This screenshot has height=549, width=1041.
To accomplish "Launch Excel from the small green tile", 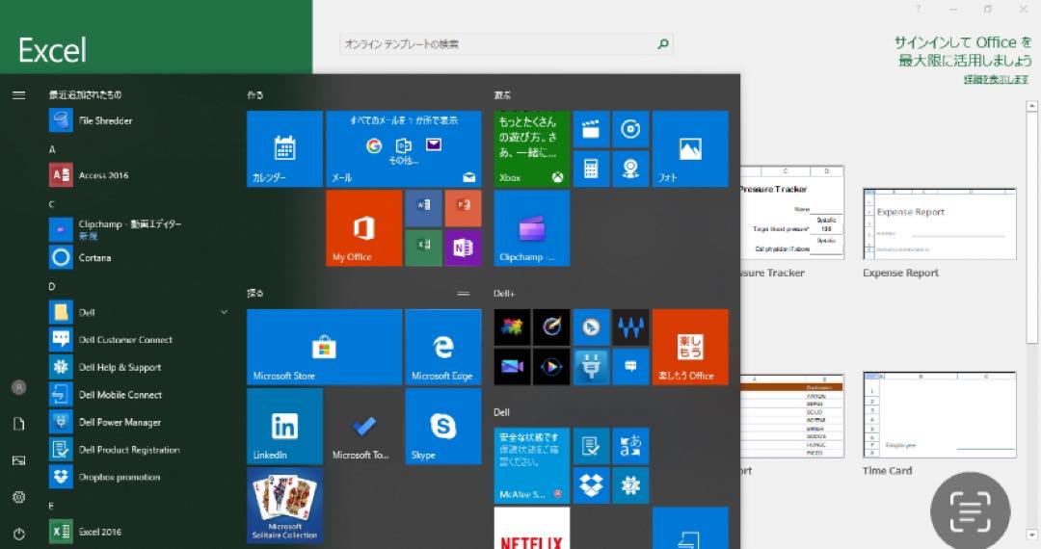I will [x=423, y=248].
